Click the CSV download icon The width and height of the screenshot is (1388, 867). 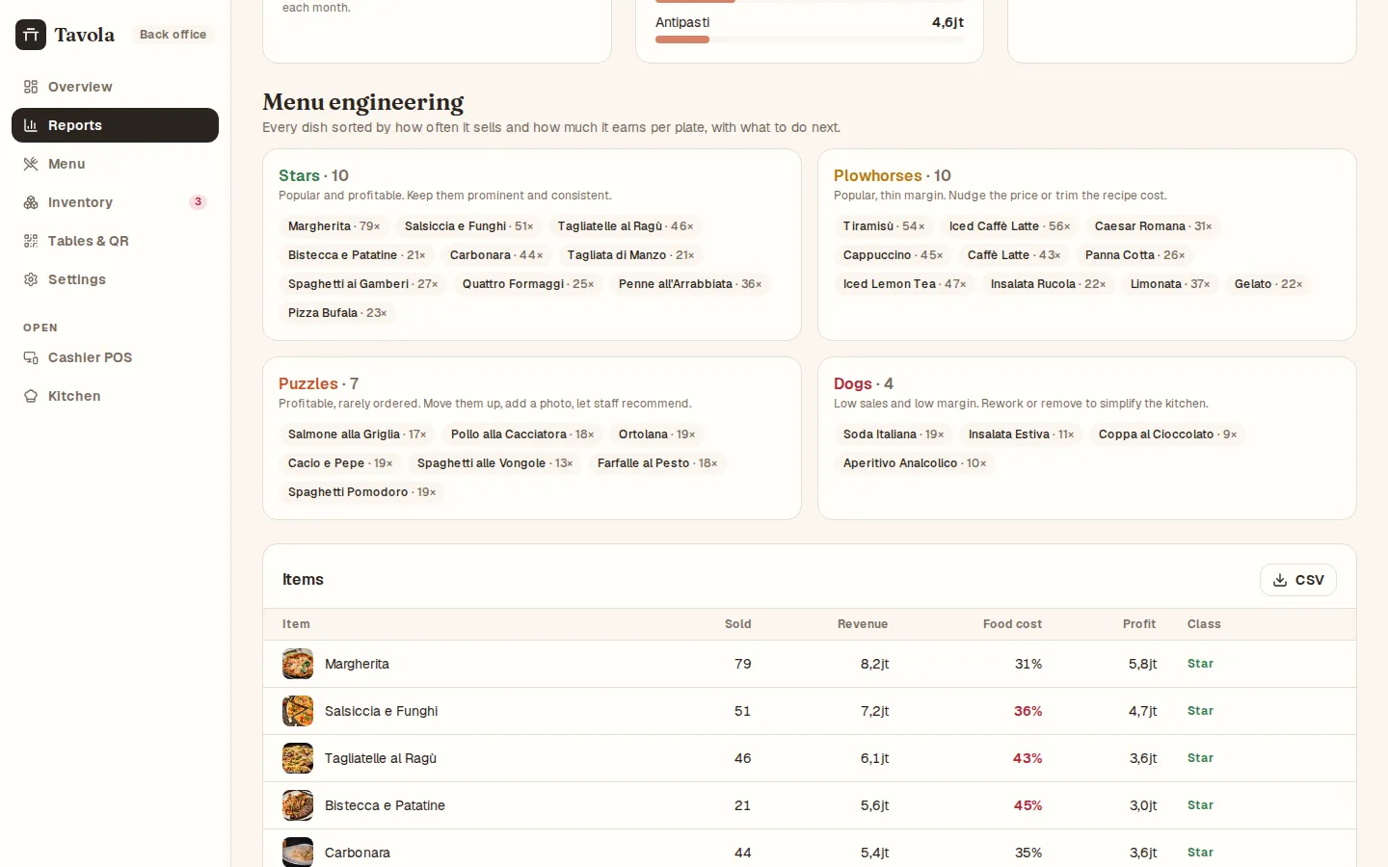tap(1280, 580)
